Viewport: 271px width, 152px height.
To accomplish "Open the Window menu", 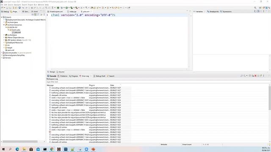I will tap(41, 5).
